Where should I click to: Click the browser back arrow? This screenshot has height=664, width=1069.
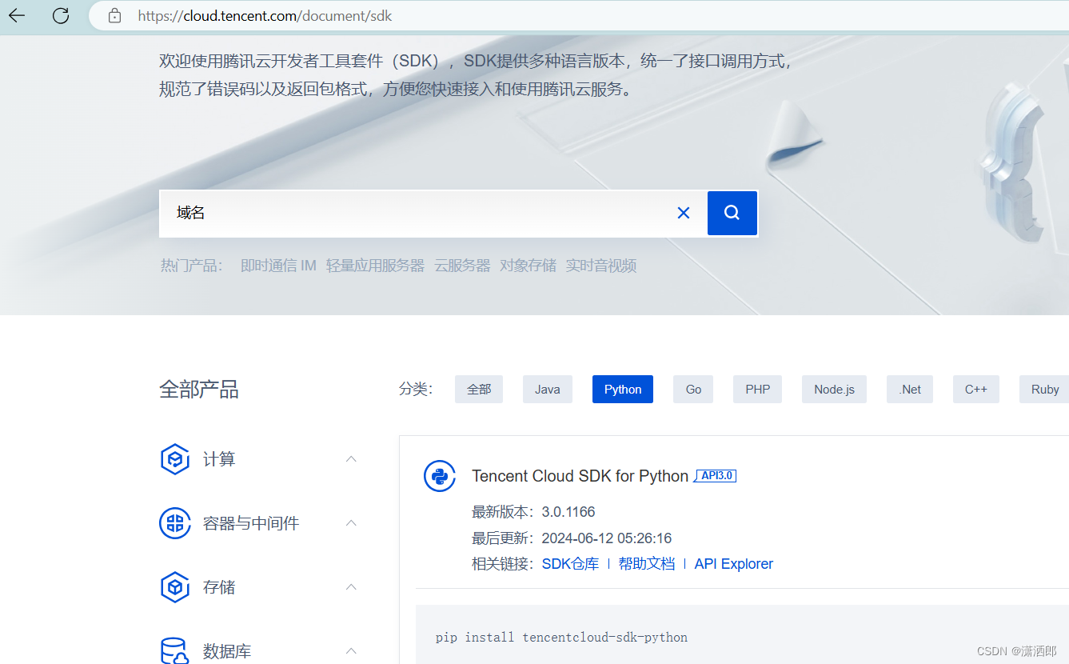coord(17,15)
